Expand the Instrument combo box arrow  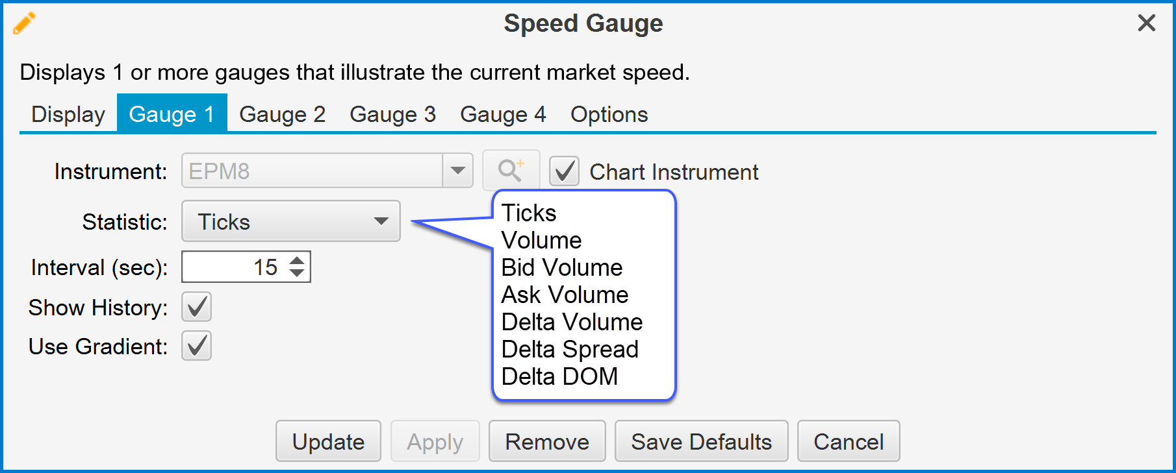[457, 171]
